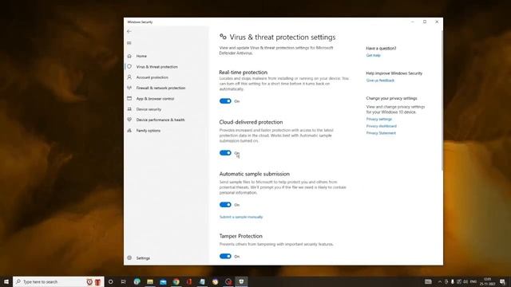This screenshot has width=511, height=287.
Task: Click the Cloud-delivered protection heading
Action: [x=251, y=122]
